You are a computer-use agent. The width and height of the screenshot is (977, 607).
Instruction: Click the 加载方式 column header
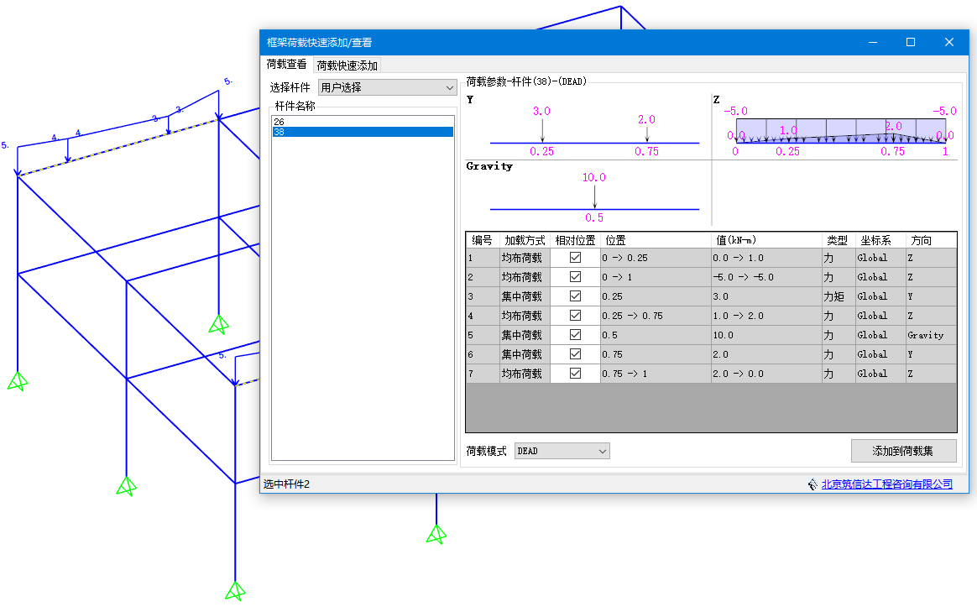(x=525, y=240)
